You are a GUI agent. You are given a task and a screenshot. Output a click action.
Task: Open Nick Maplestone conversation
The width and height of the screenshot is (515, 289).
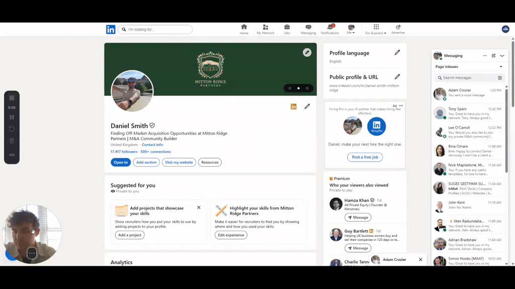[x=468, y=169]
